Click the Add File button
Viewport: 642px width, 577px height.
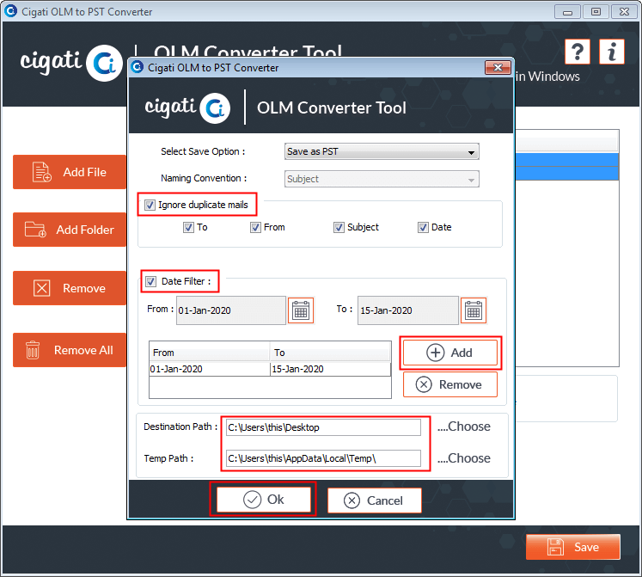coord(70,172)
